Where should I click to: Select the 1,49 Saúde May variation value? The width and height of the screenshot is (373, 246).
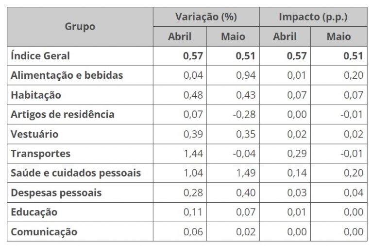pos(245,173)
